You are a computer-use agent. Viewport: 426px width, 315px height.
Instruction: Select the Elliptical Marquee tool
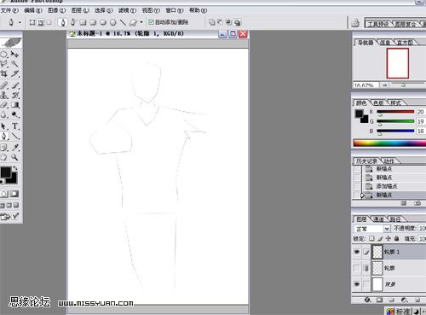[4, 54]
